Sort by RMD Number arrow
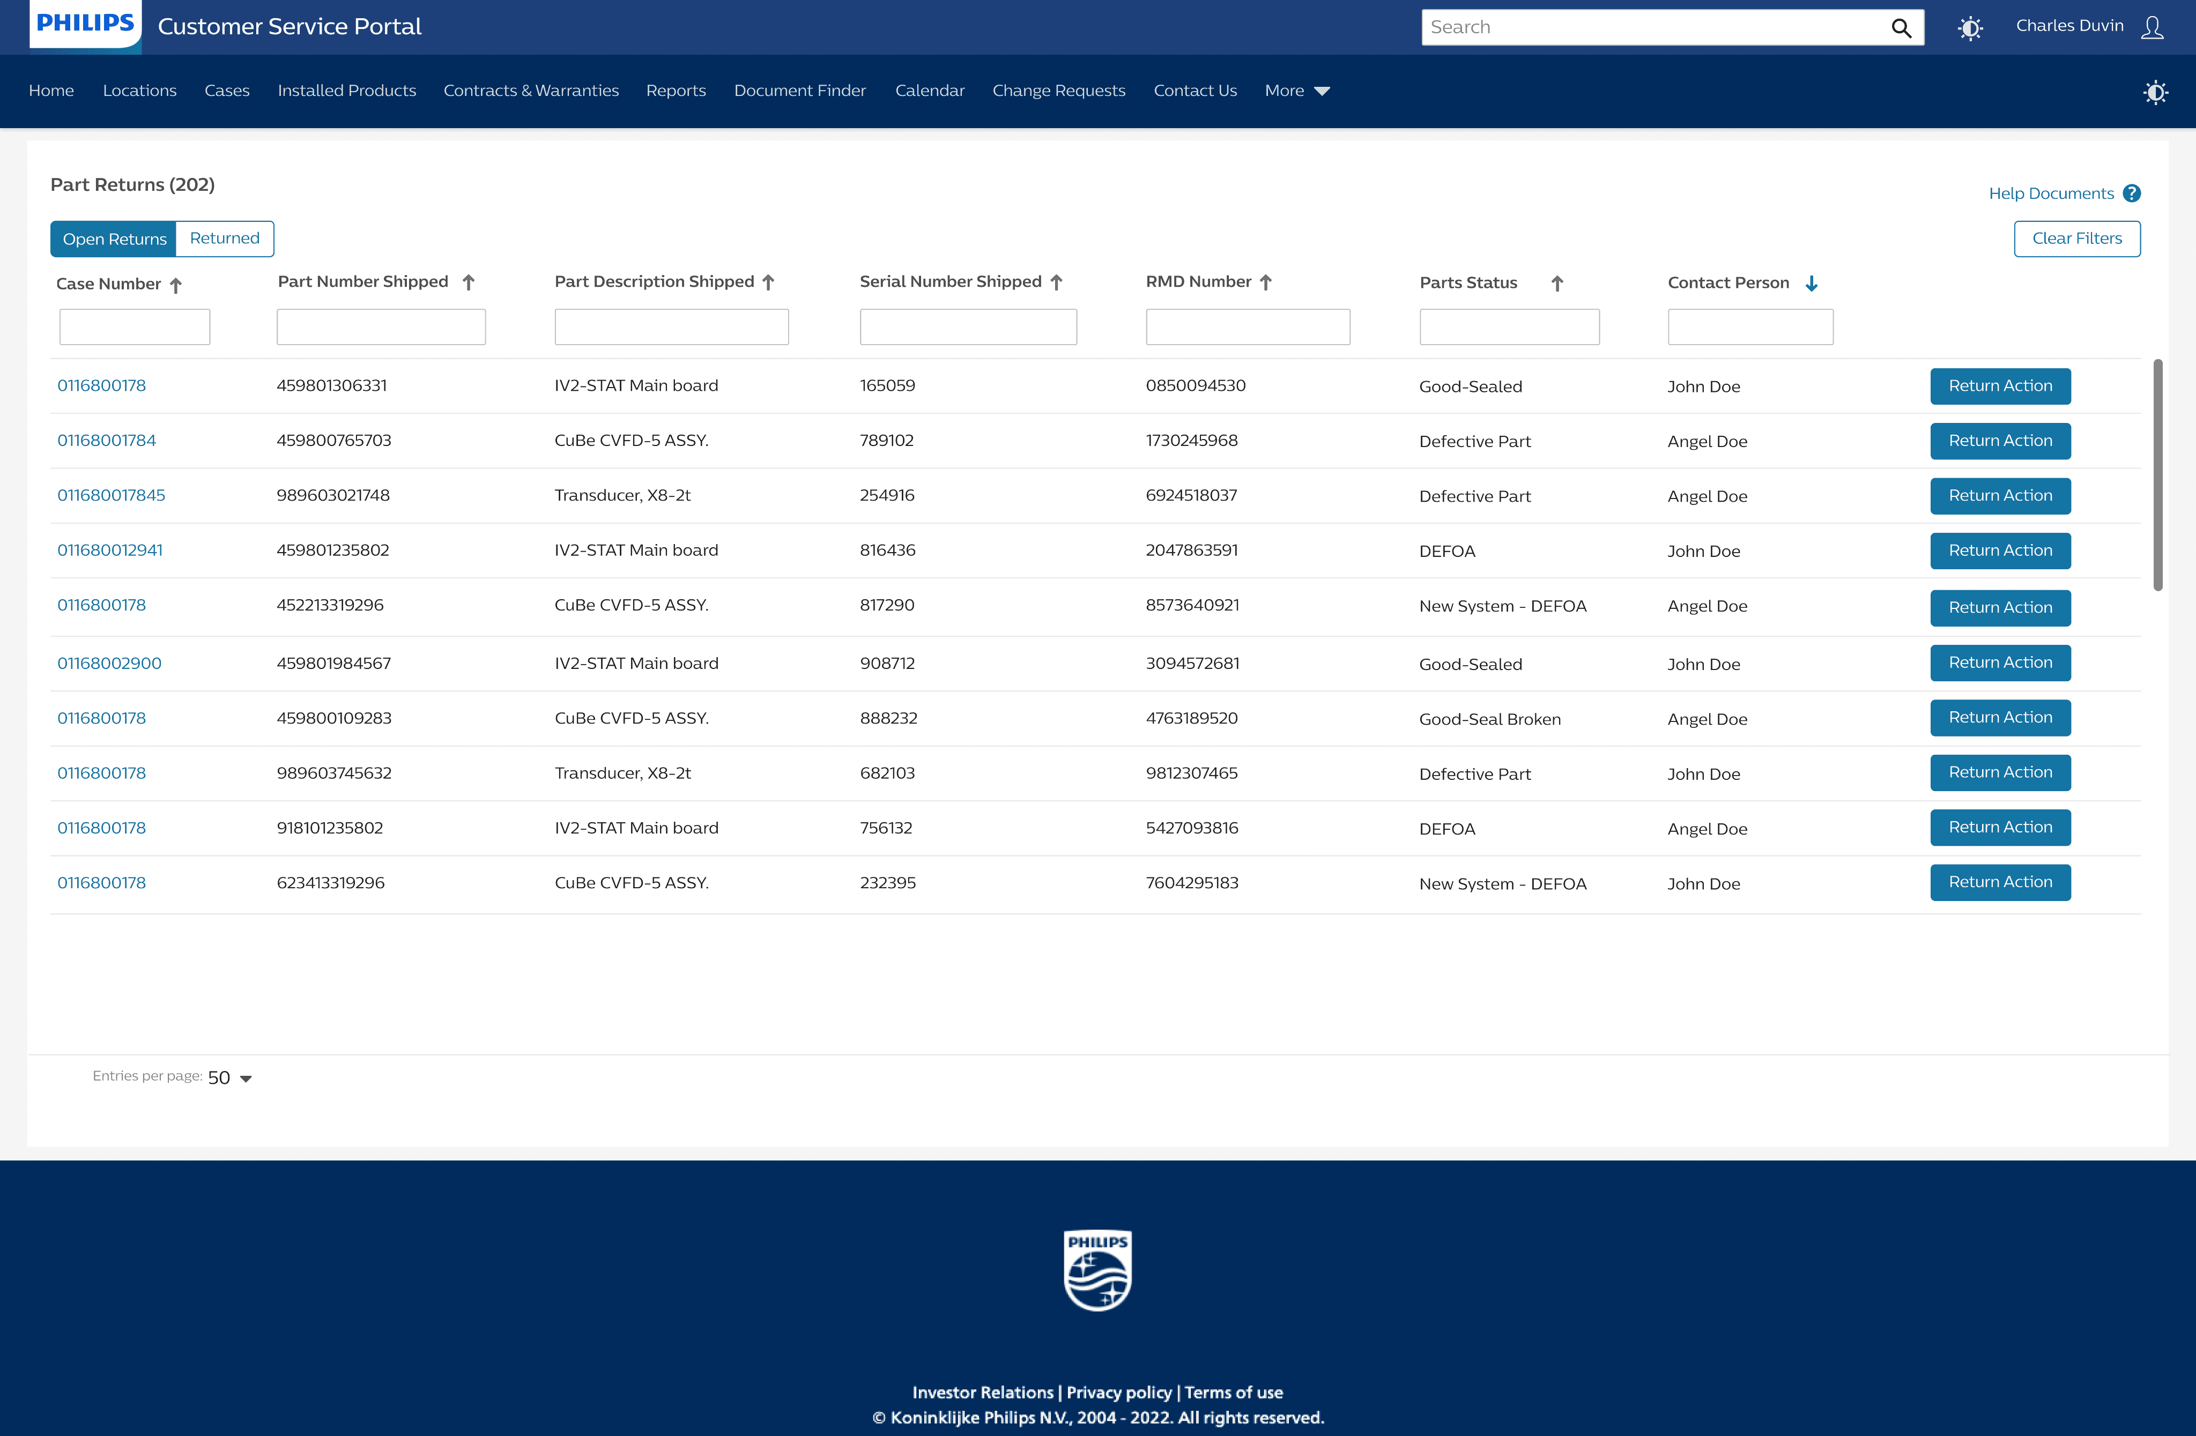Viewport: 2196px width, 1436px height. pyautogui.click(x=1266, y=282)
